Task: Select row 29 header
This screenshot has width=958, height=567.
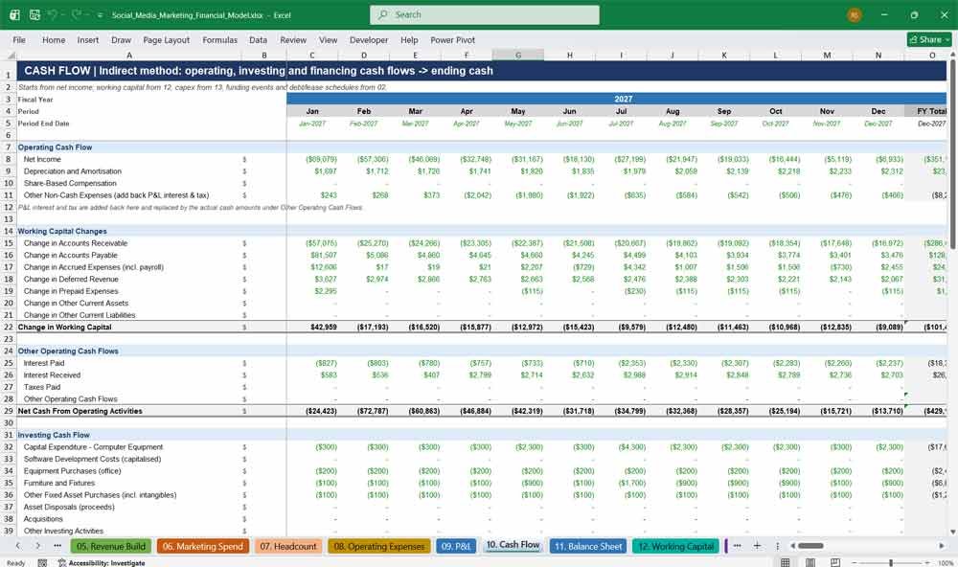Action: click(9, 411)
